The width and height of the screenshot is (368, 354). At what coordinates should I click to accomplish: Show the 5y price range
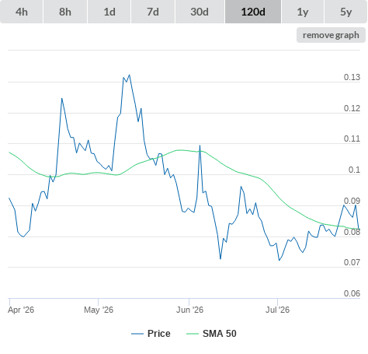coord(345,12)
